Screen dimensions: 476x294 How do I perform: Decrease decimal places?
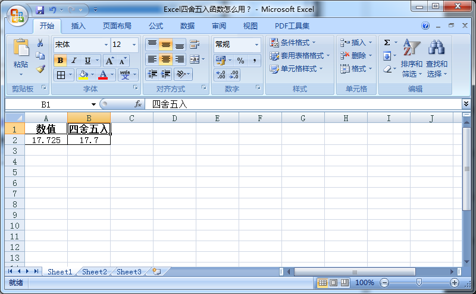tap(234, 75)
